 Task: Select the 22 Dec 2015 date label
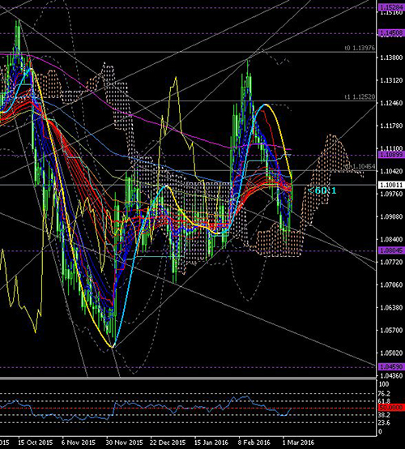[168, 443]
